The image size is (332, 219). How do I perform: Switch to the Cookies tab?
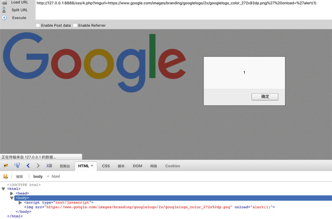pos(173,166)
